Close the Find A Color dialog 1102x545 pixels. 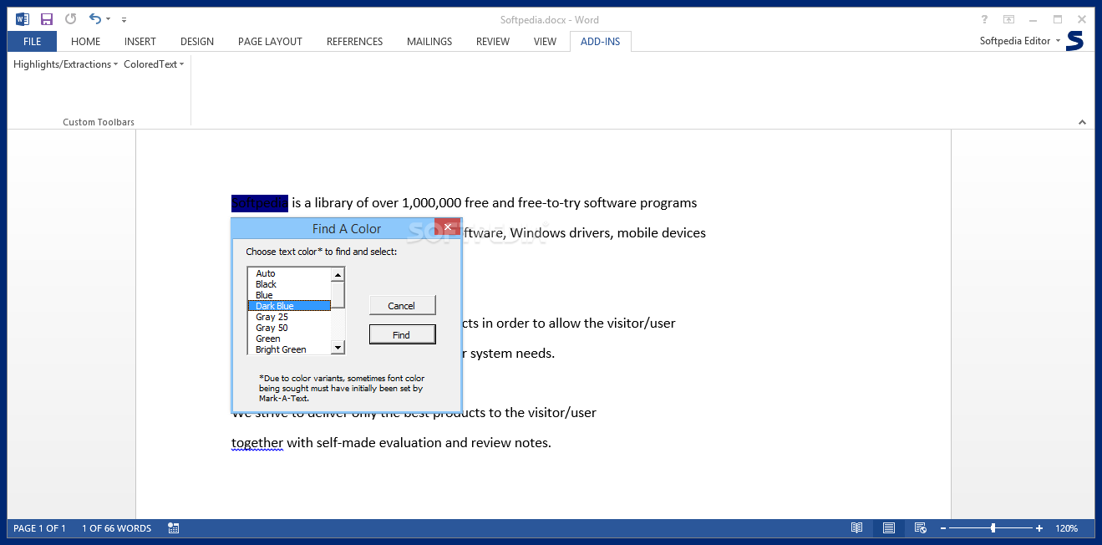click(x=448, y=227)
